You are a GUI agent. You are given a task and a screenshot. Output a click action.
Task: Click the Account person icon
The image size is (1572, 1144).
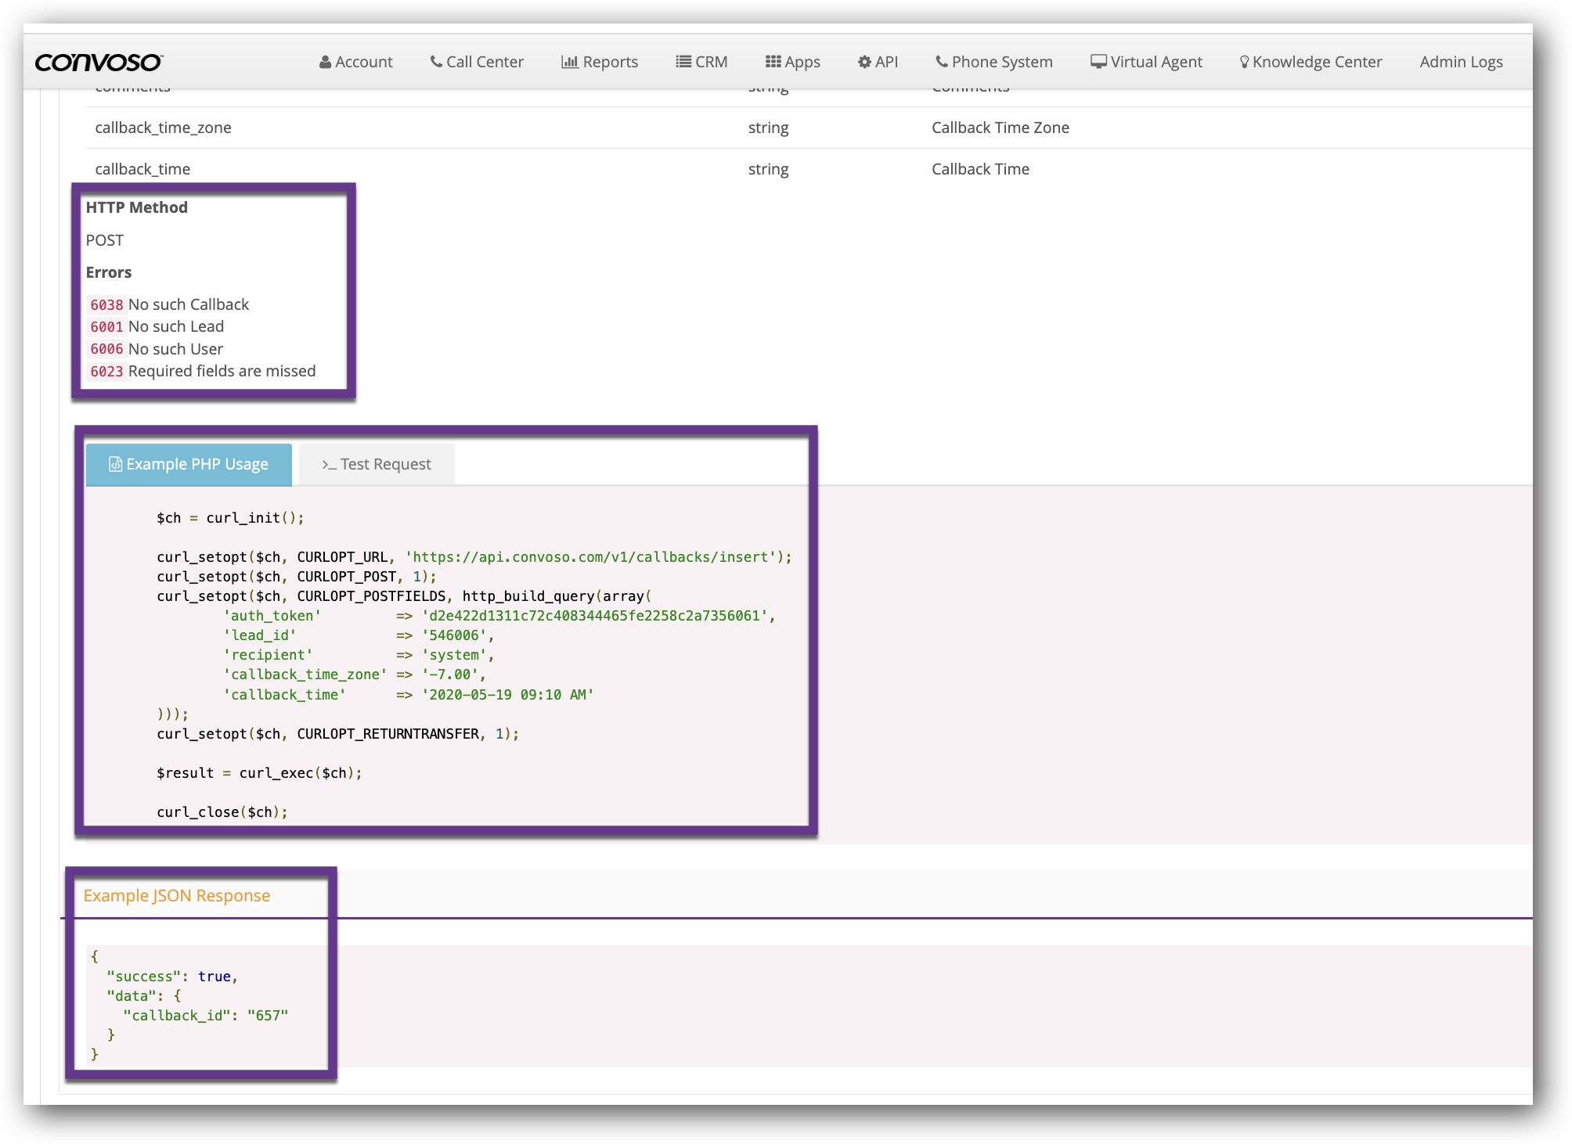tap(325, 62)
